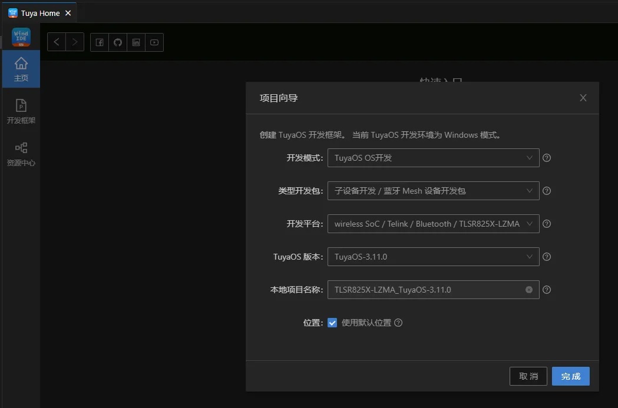Viewport: 618px width, 408px height.
Task: Toggle the 使用默认位置 checkbox
Action: tap(332, 323)
